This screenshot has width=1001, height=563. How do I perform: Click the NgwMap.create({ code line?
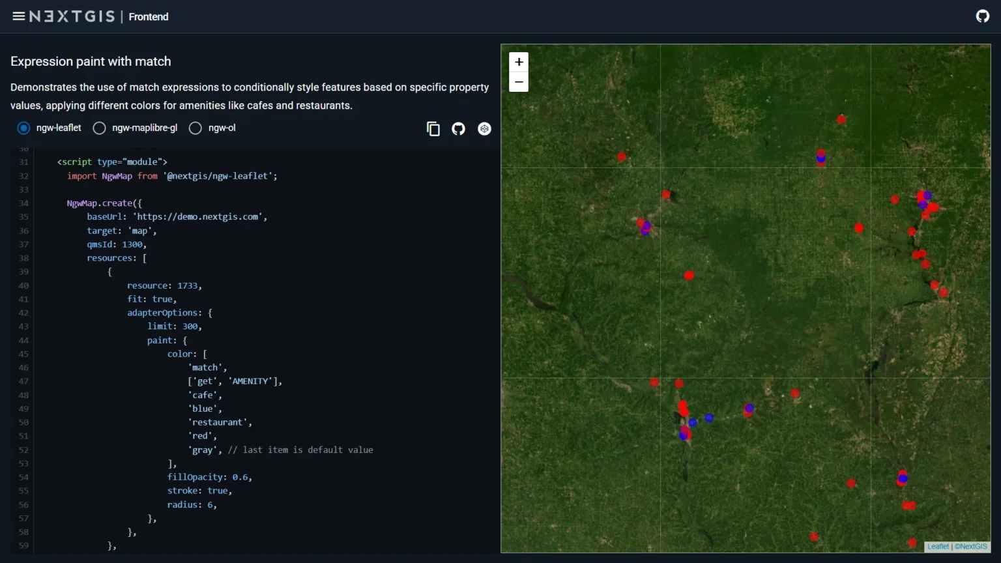pyautogui.click(x=104, y=203)
